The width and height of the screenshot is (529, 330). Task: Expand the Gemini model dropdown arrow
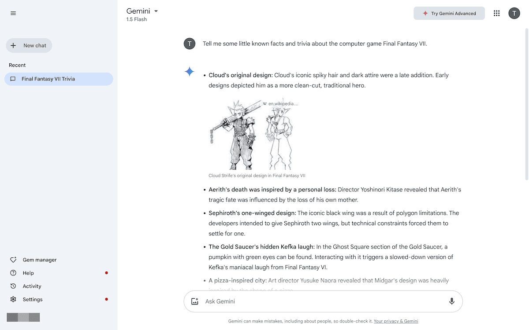point(156,11)
